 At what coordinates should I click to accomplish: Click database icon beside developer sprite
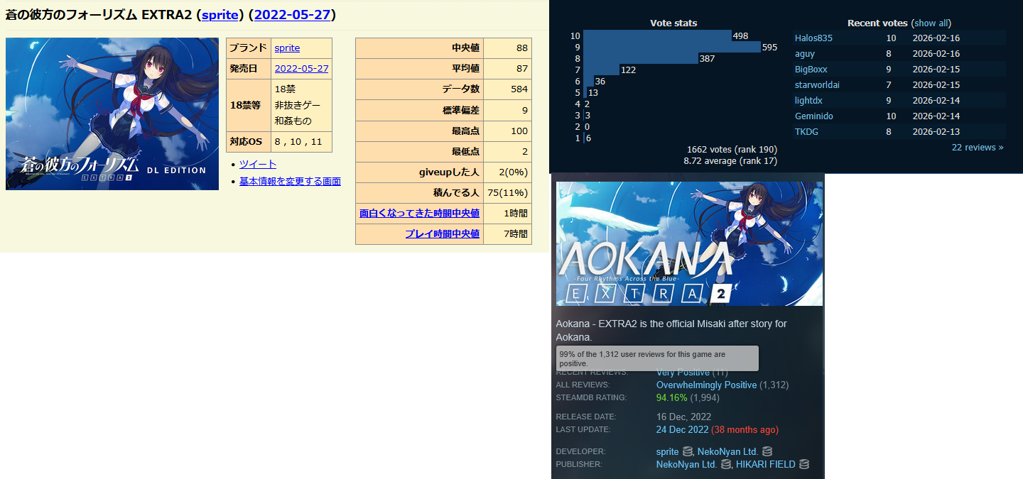(687, 452)
